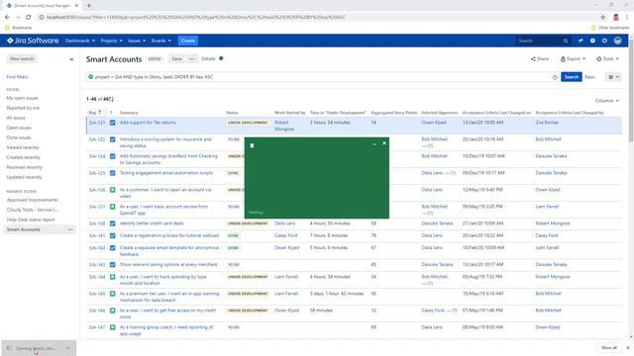
Task: Open the Columns dropdown
Action: (x=607, y=101)
